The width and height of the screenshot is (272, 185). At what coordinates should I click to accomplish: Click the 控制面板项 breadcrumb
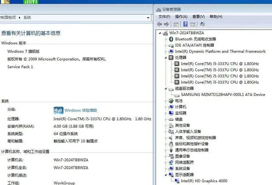[x=8, y=17]
